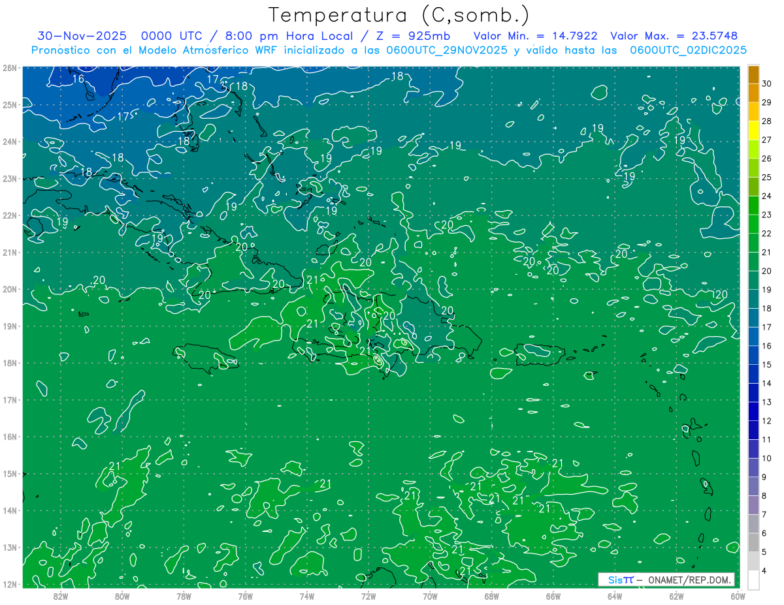Click the '23N' latitude label

pos(9,178)
